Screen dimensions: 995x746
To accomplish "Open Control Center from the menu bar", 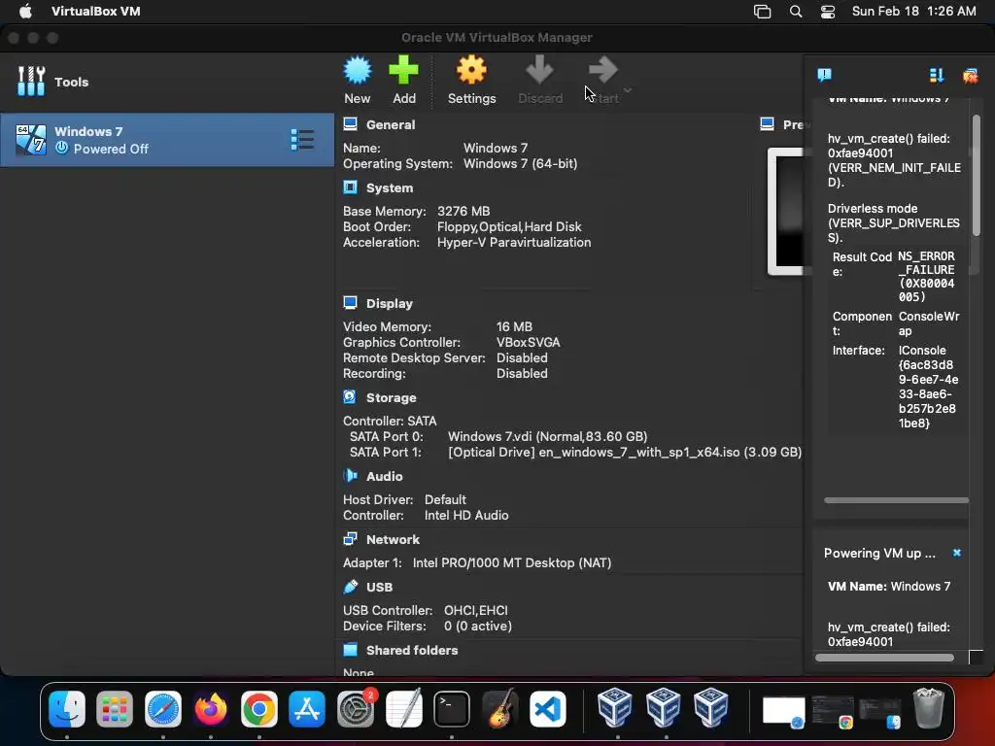I will click(828, 11).
